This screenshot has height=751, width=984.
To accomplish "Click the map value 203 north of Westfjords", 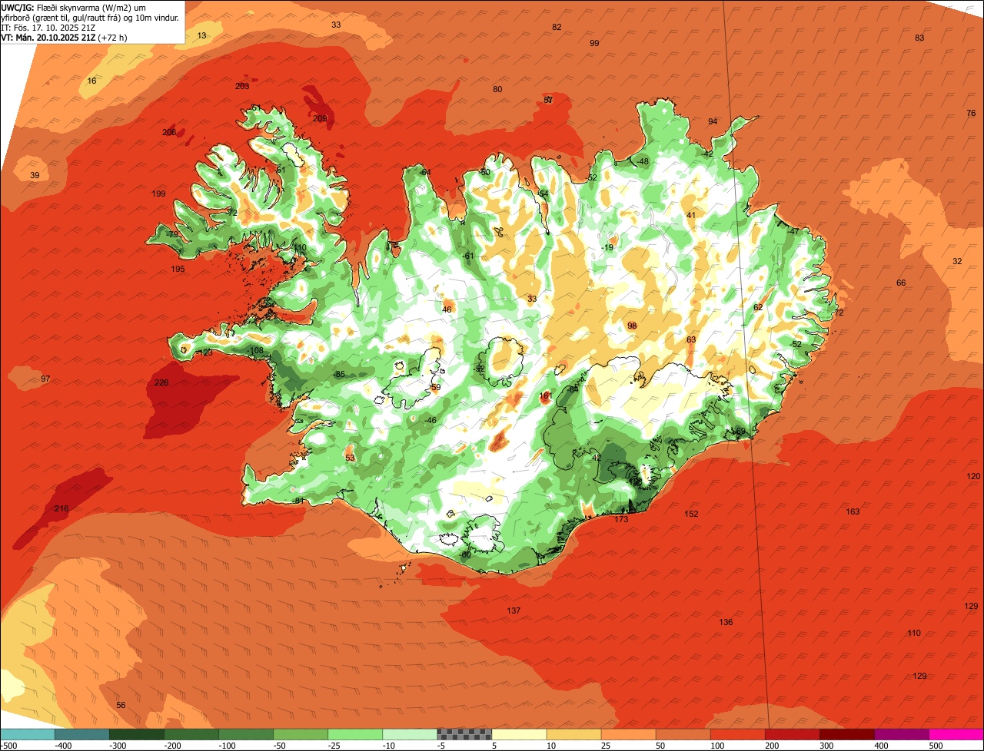I will click(242, 86).
